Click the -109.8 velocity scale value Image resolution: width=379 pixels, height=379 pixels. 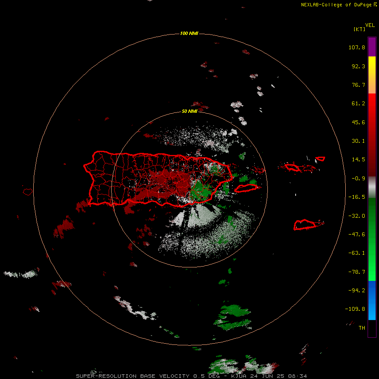click(355, 309)
